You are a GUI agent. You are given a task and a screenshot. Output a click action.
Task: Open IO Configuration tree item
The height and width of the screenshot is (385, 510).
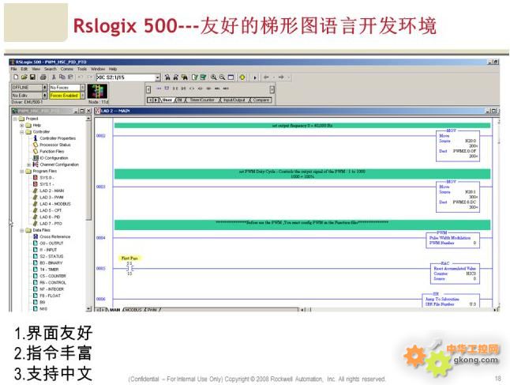click(x=54, y=158)
